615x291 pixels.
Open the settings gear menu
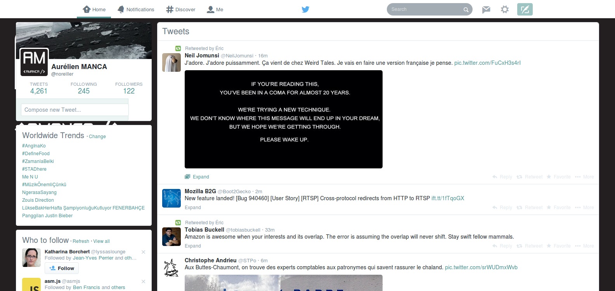click(x=504, y=9)
